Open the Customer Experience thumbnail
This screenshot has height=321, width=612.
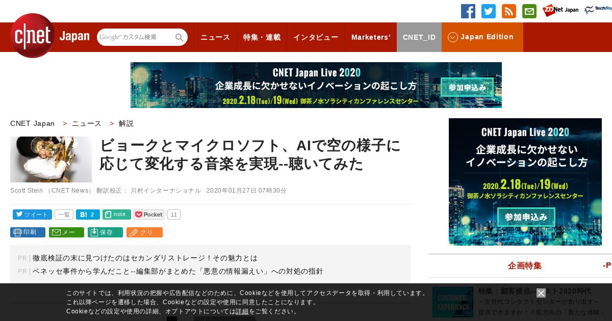[x=453, y=302]
